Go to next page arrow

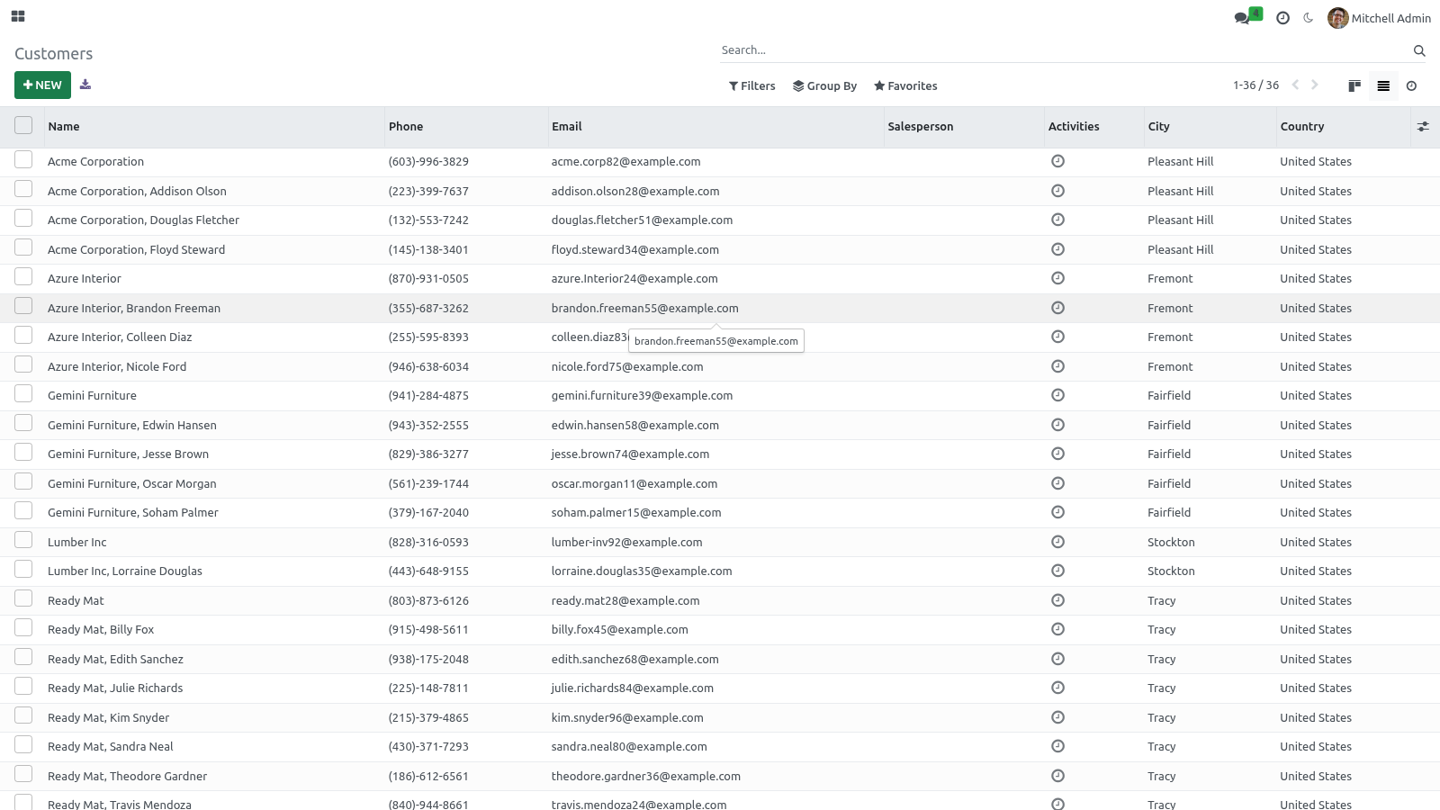pos(1315,85)
